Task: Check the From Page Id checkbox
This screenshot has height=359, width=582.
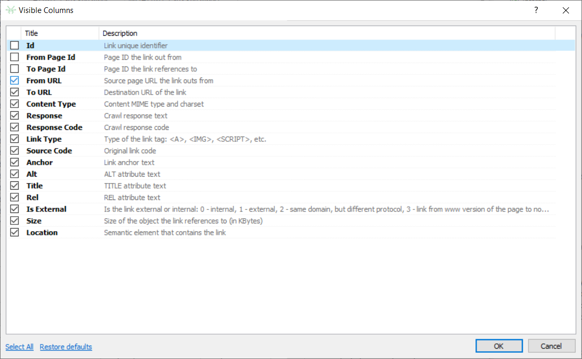Action: [x=15, y=57]
